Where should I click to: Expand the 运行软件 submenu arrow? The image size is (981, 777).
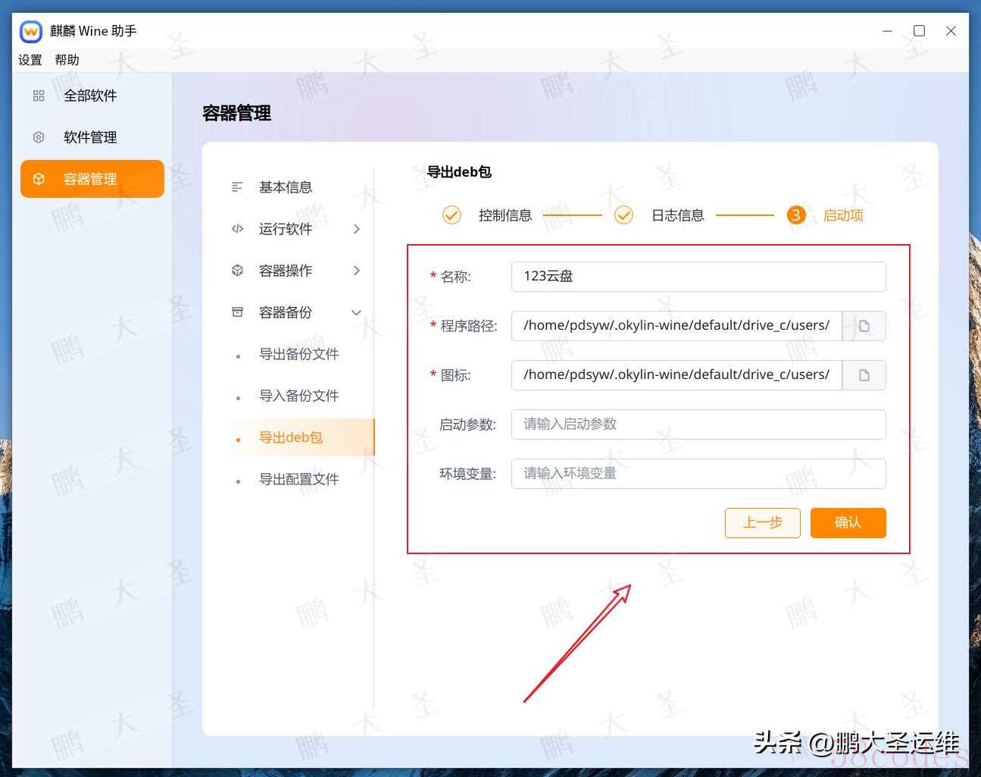click(x=357, y=229)
